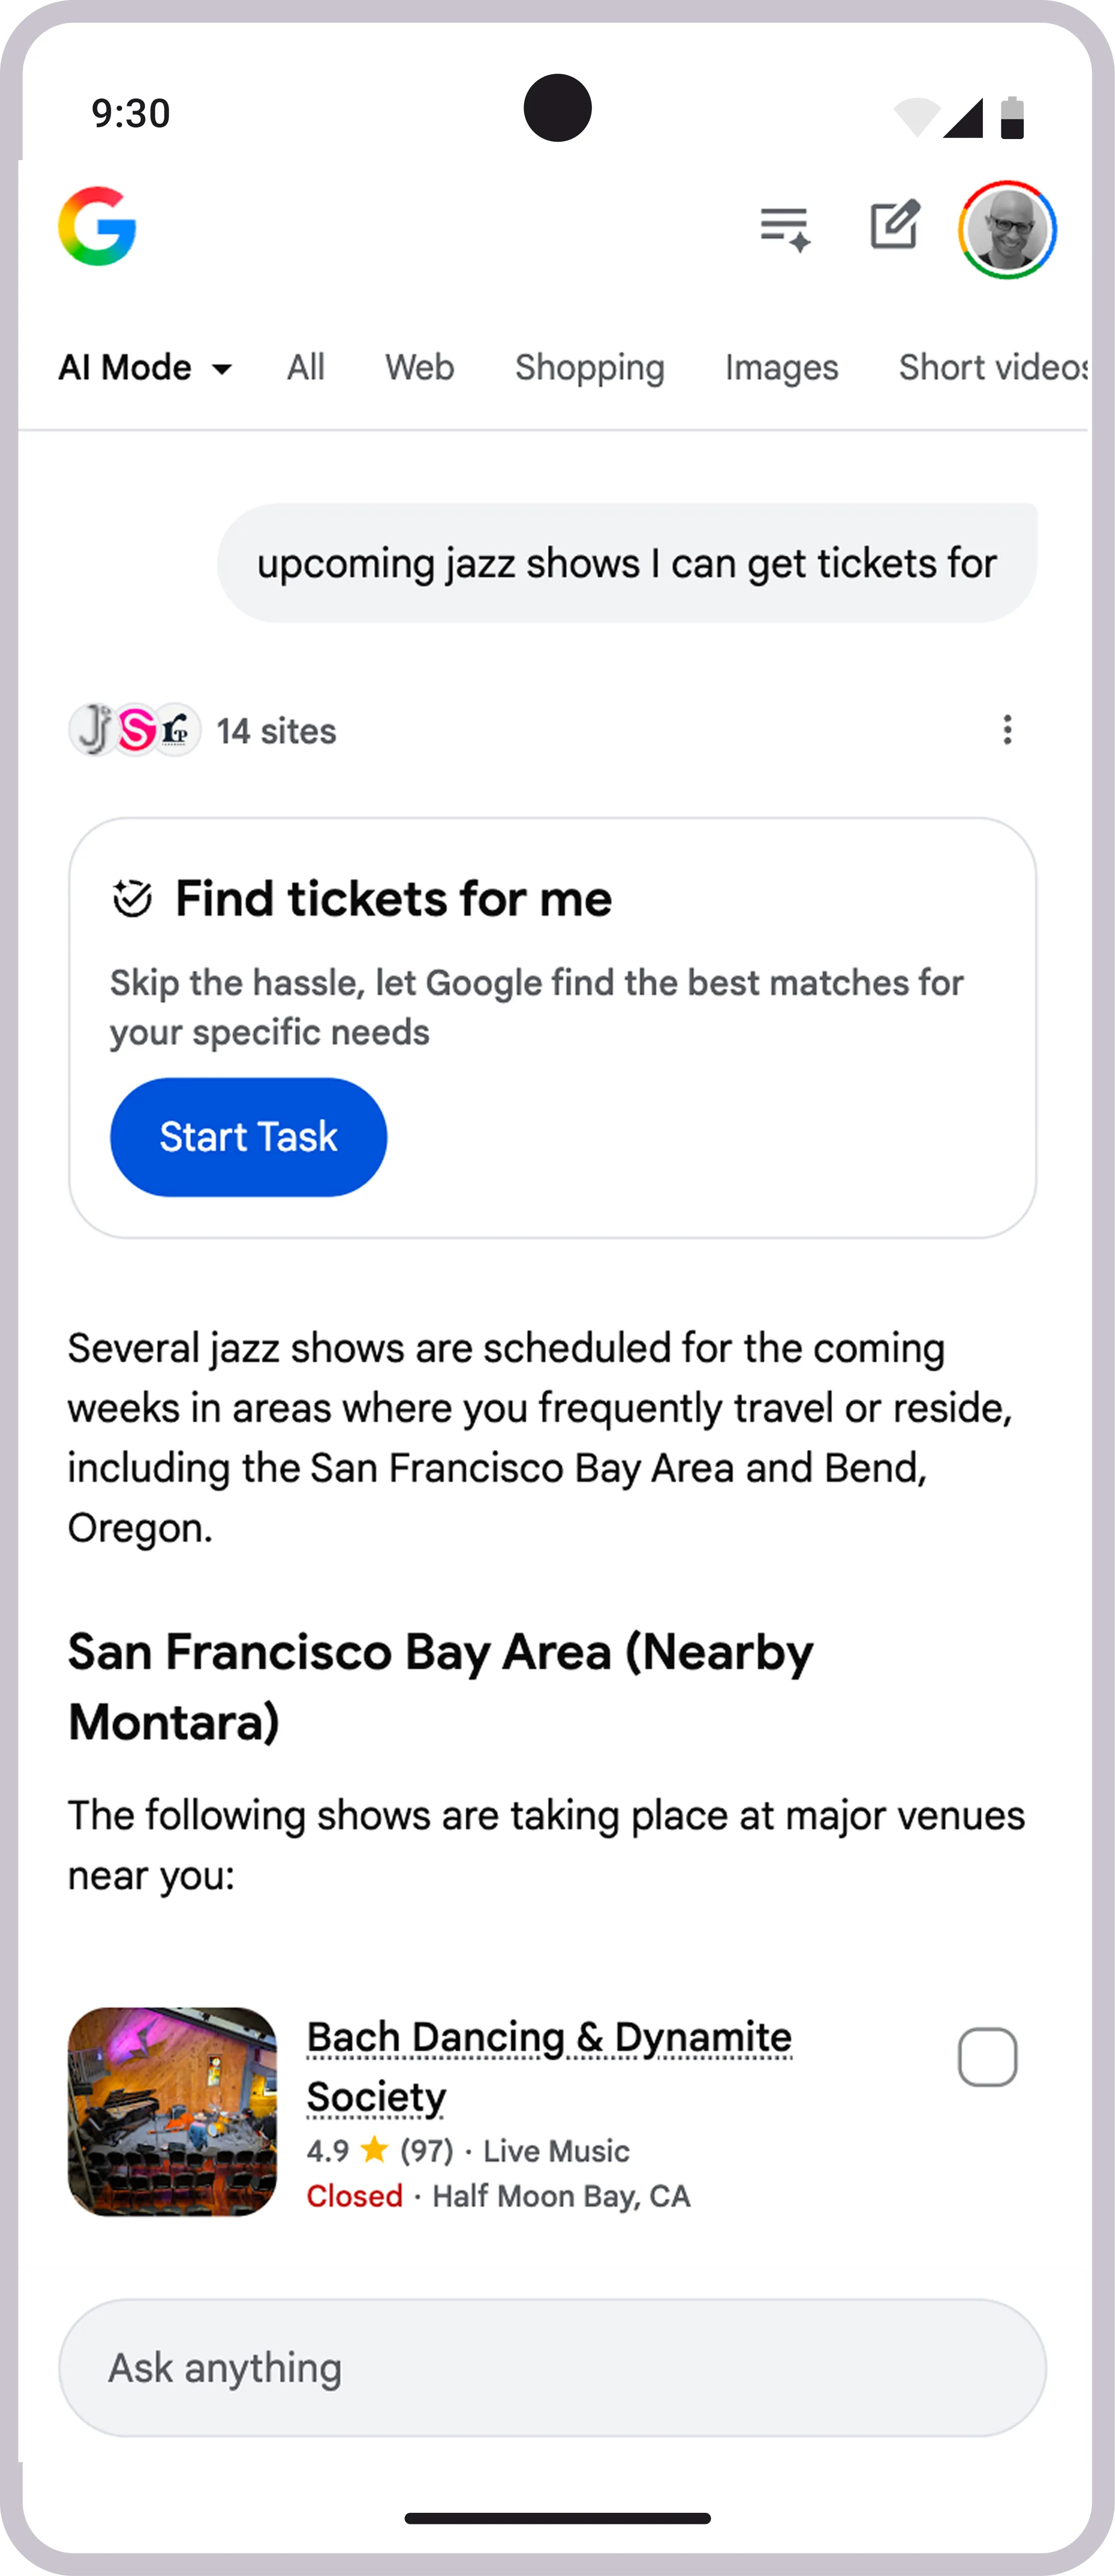View the 14 sites sources
This screenshot has width=1115, height=2576.
[276, 731]
